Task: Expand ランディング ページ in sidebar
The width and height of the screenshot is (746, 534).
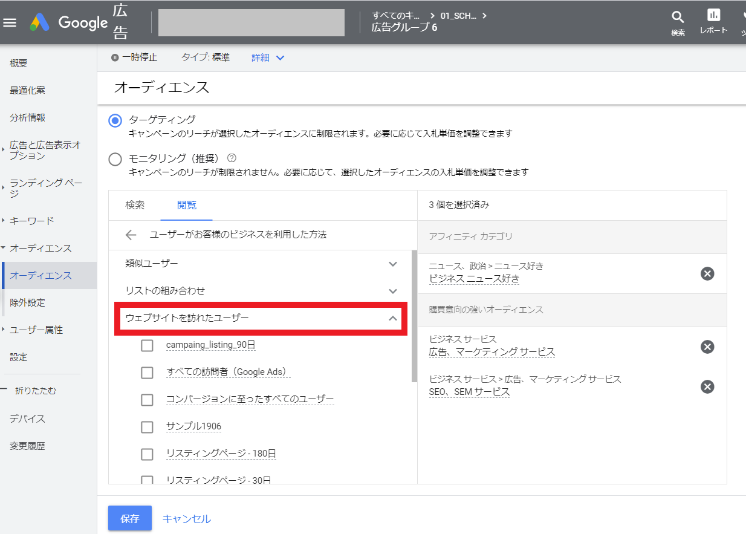Action: pos(4,188)
